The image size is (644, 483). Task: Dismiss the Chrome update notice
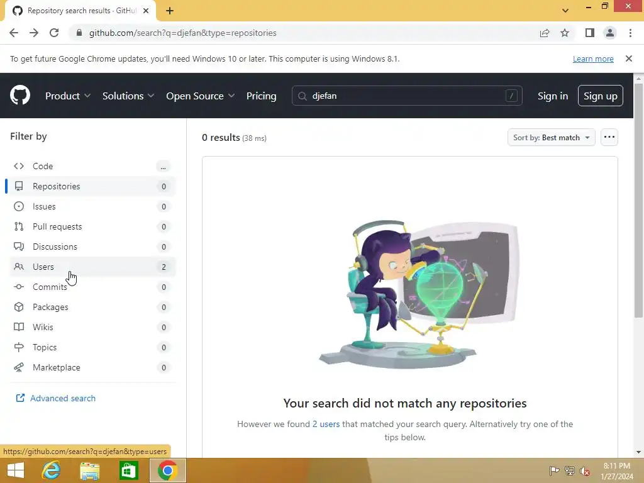629,58
